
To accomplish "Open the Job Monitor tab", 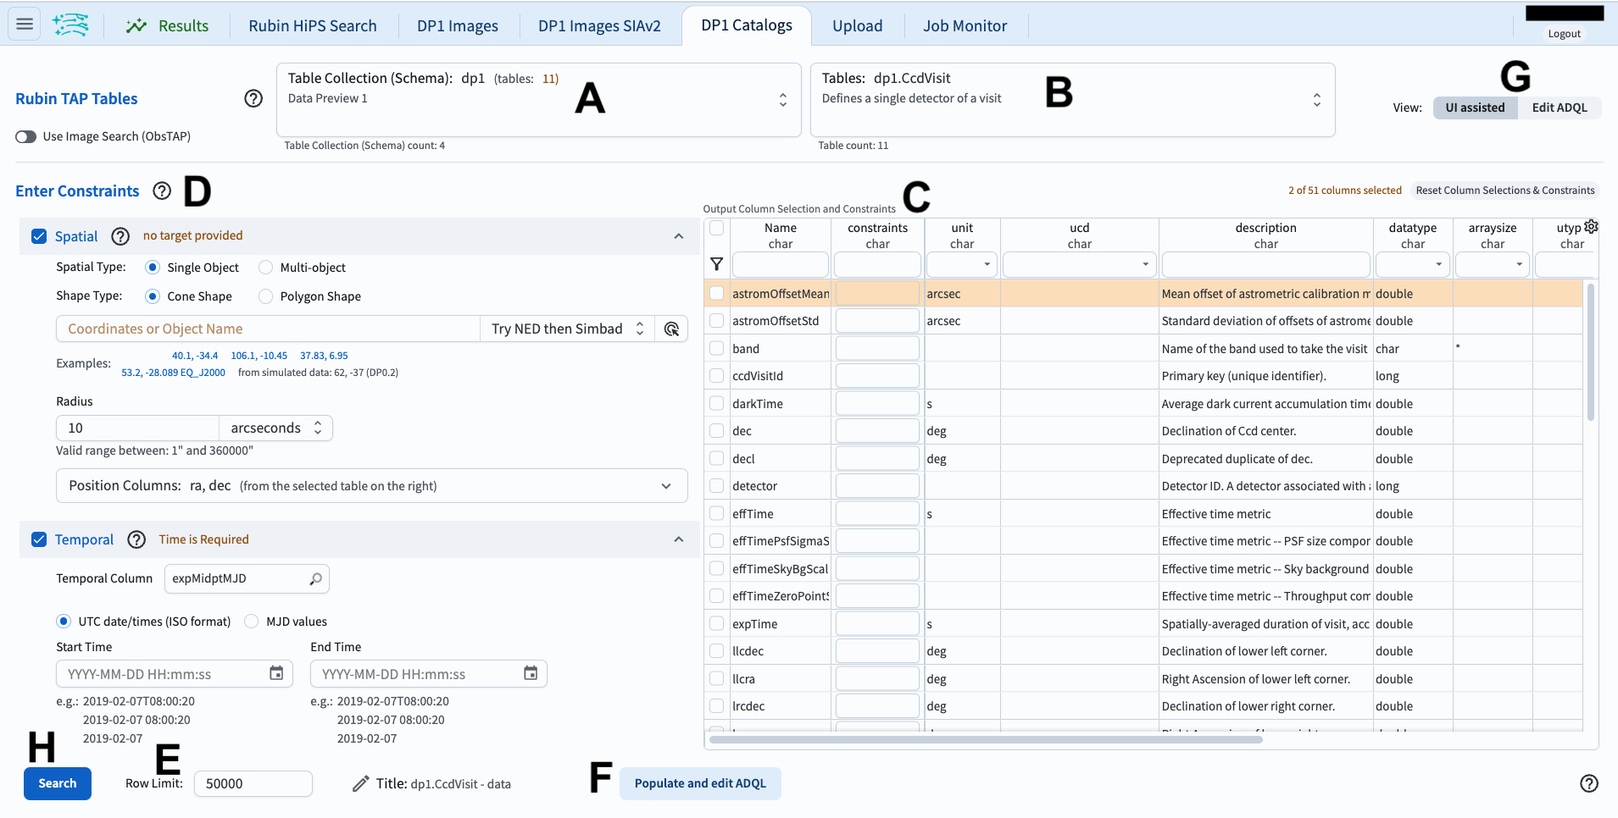I will click(x=965, y=25).
